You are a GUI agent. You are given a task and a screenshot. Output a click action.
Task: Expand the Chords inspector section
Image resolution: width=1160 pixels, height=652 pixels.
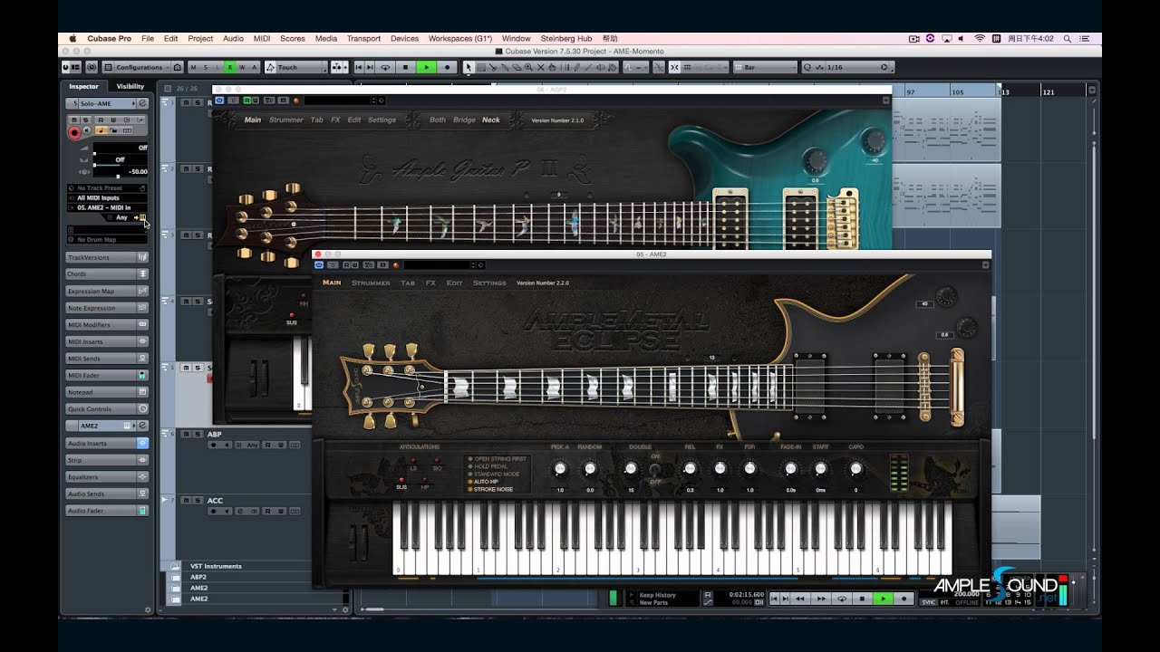click(x=106, y=273)
